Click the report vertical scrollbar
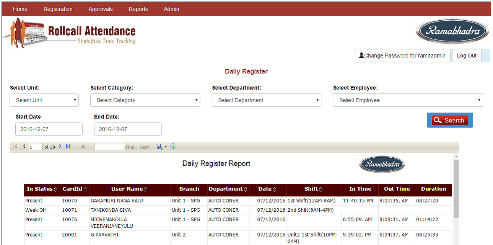This screenshot has width=493, height=245. pyautogui.click(x=456, y=189)
